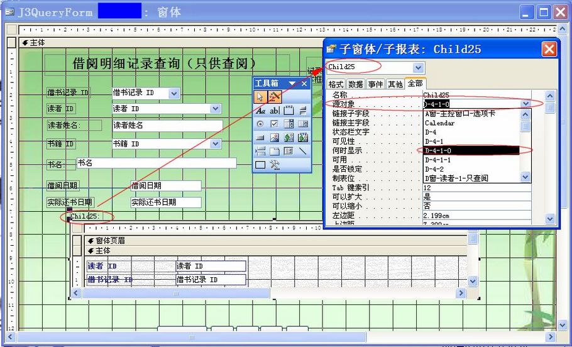
Task: Open the toolbox options dropdown arrow
Action: pos(292,84)
